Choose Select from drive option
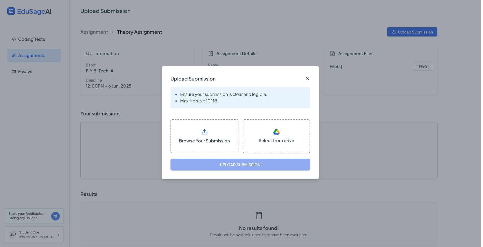Screen dimensions: 483x247 click(x=276, y=136)
